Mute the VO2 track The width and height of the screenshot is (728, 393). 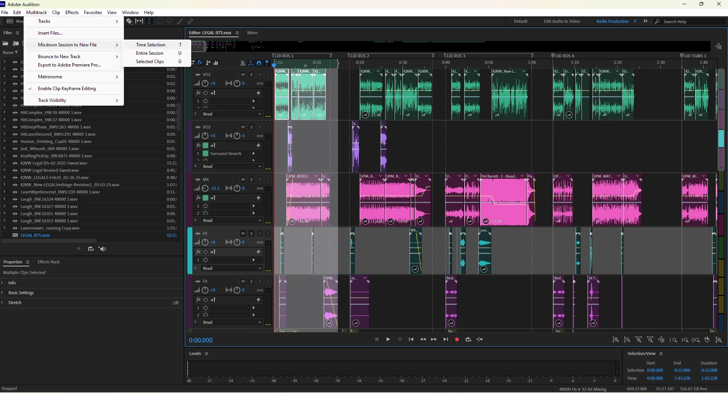pyautogui.click(x=243, y=127)
